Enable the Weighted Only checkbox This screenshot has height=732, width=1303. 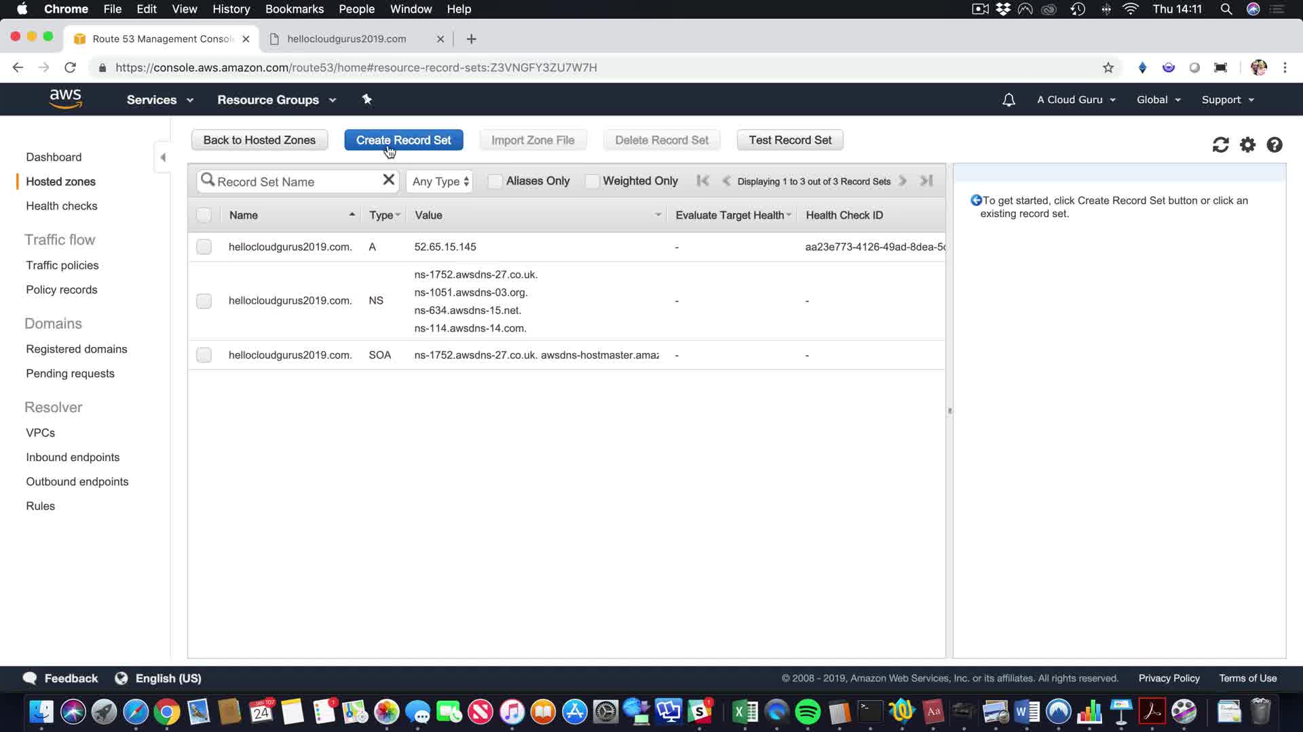592,182
